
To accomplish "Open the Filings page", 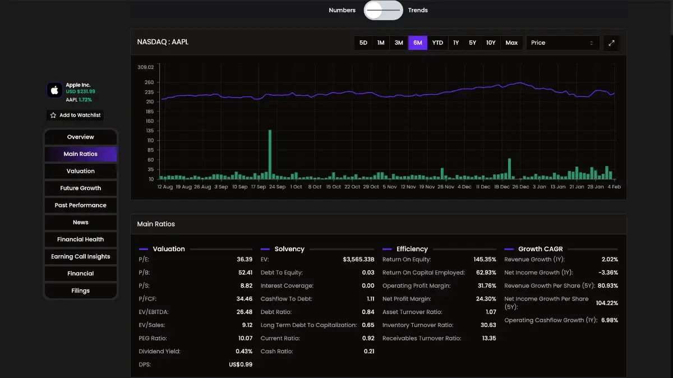I will [x=81, y=291].
